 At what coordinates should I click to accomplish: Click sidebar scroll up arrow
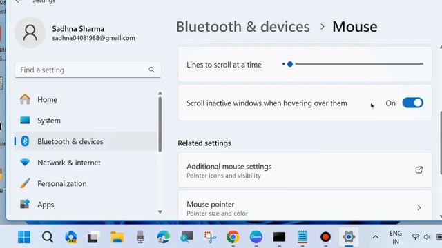point(160,93)
